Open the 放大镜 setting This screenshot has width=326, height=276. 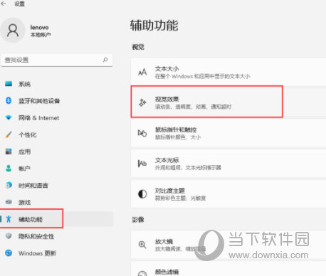(x=228, y=245)
